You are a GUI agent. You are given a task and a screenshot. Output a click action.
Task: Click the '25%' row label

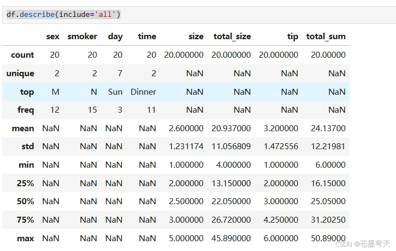pyautogui.click(x=26, y=183)
